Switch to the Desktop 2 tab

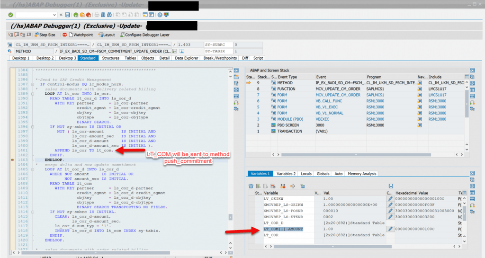45,58
